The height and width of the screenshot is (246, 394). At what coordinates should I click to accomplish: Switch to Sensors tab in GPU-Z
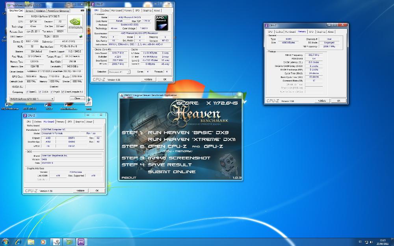(x=30, y=11)
